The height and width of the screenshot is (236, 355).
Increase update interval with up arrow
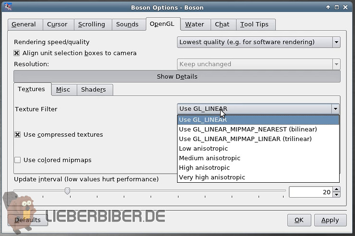(x=337, y=189)
